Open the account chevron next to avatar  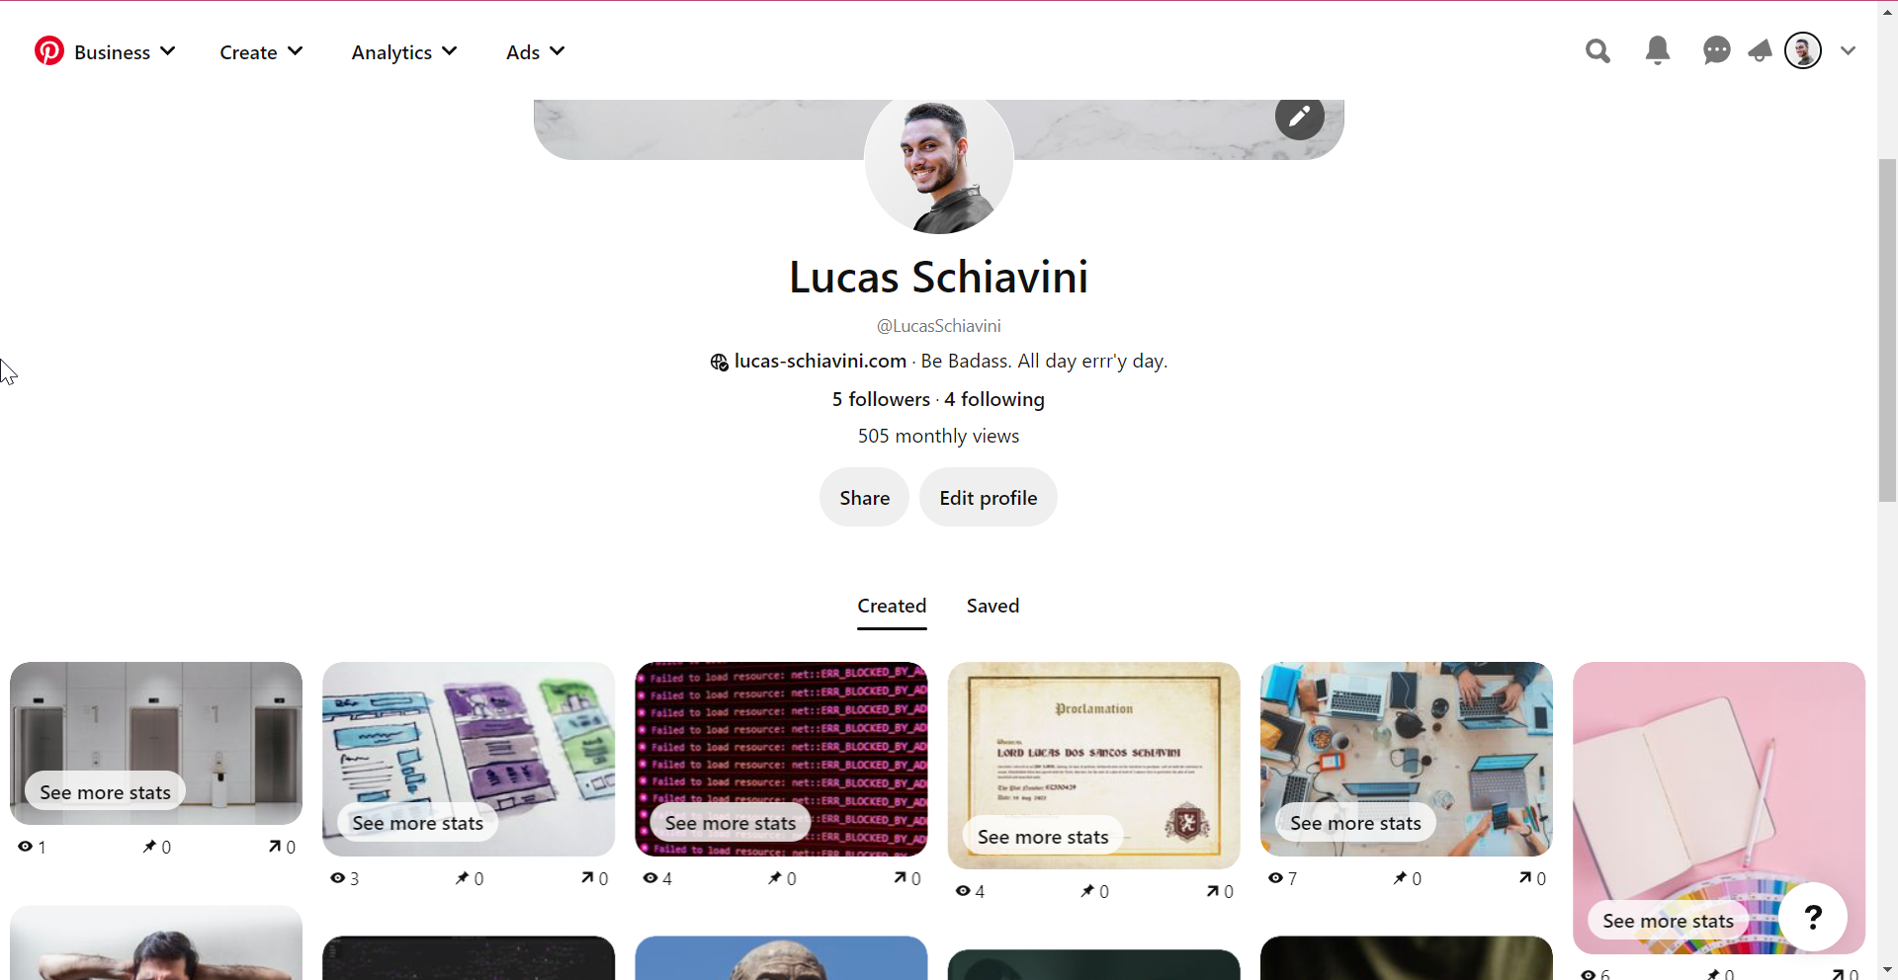pos(1848,51)
